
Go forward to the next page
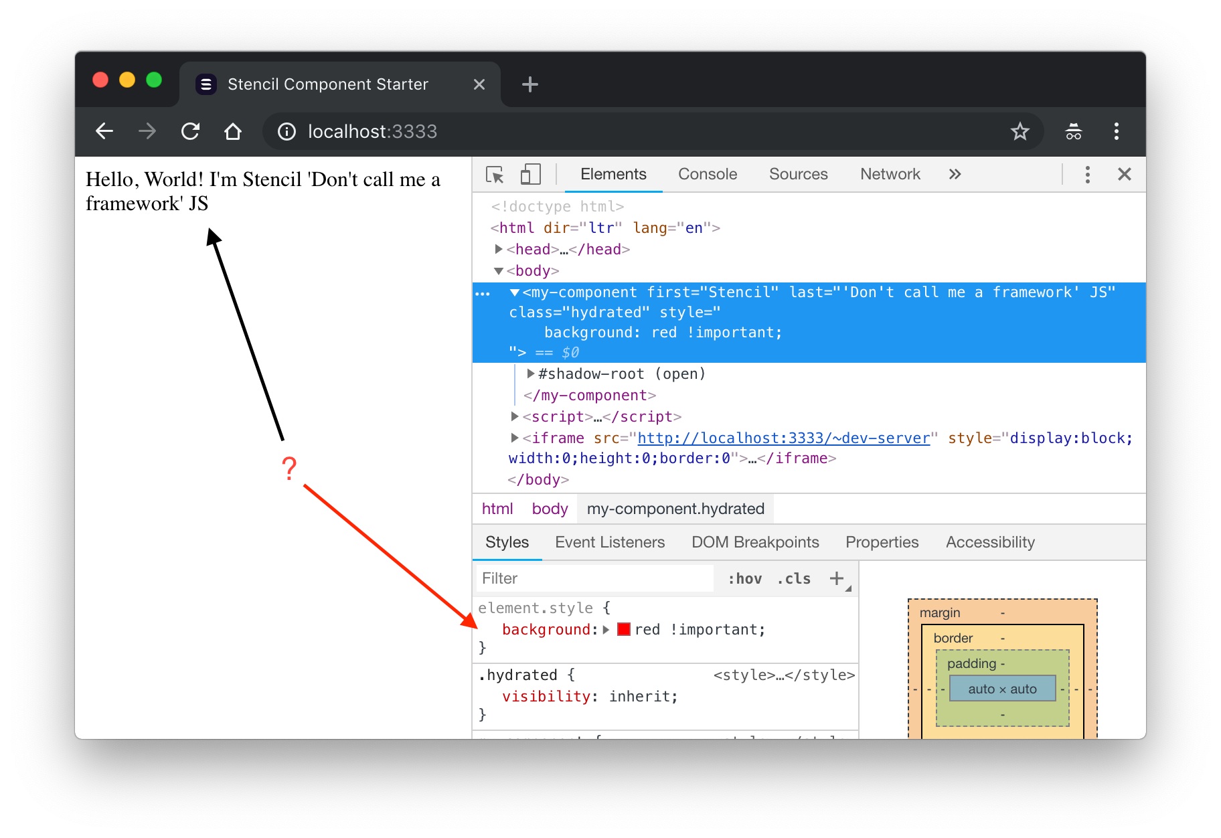(147, 131)
